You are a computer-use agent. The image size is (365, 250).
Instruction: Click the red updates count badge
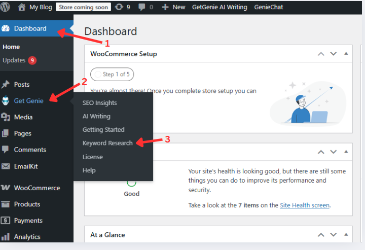click(32, 60)
